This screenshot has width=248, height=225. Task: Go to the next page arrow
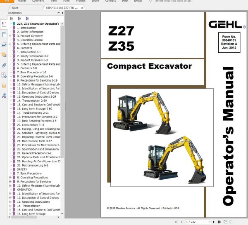point(214,222)
